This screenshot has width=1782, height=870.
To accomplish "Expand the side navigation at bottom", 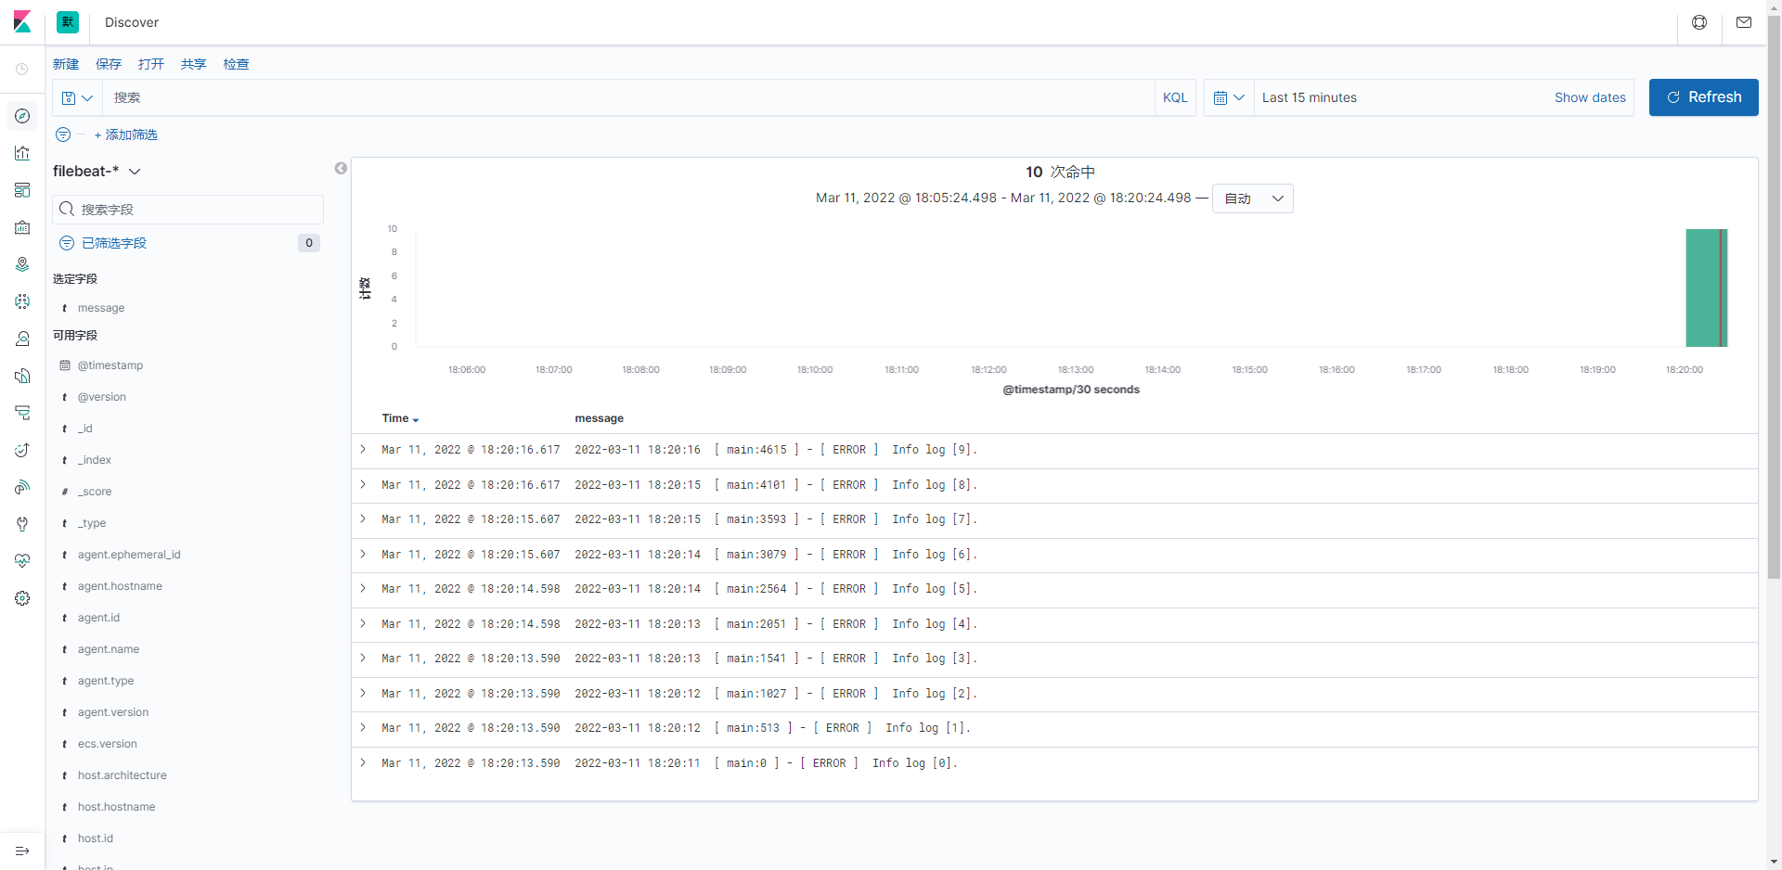I will 22,851.
